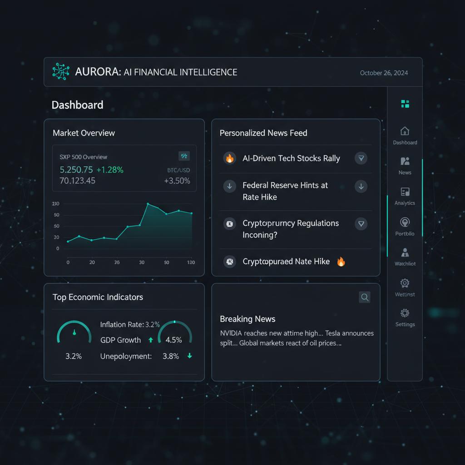Click the October 26, 2024 date

click(x=384, y=73)
